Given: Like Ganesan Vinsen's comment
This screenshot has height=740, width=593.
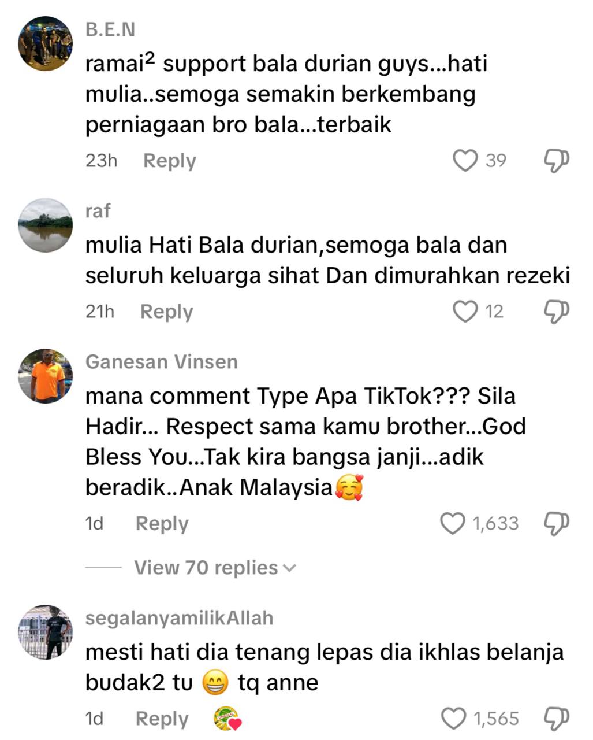Looking at the screenshot, I should [453, 523].
